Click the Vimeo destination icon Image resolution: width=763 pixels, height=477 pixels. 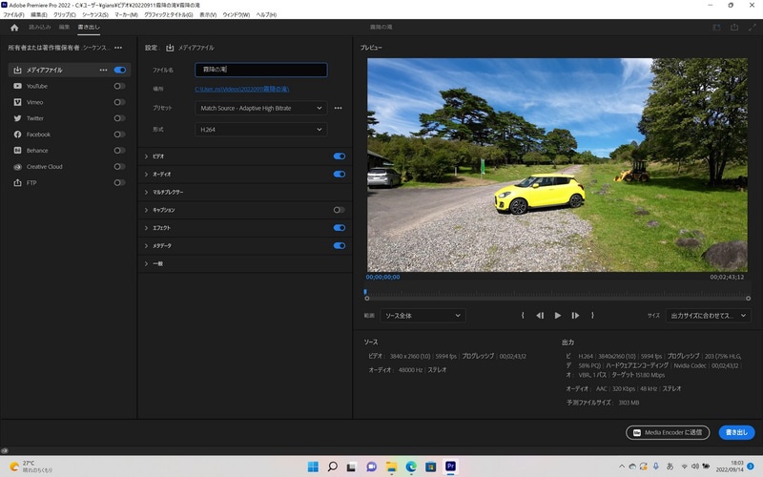[17, 102]
